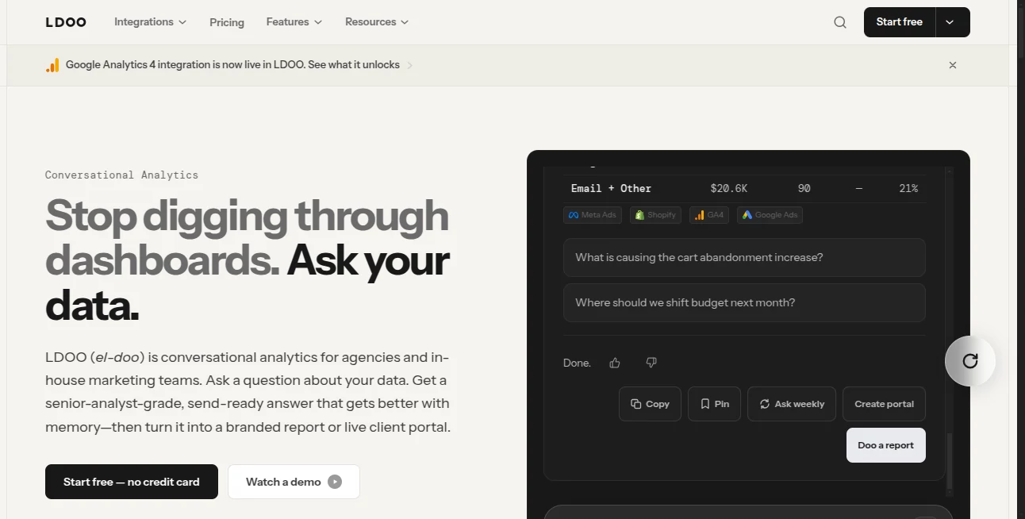Click the Ask weekly button
The height and width of the screenshot is (519, 1025).
(792, 404)
